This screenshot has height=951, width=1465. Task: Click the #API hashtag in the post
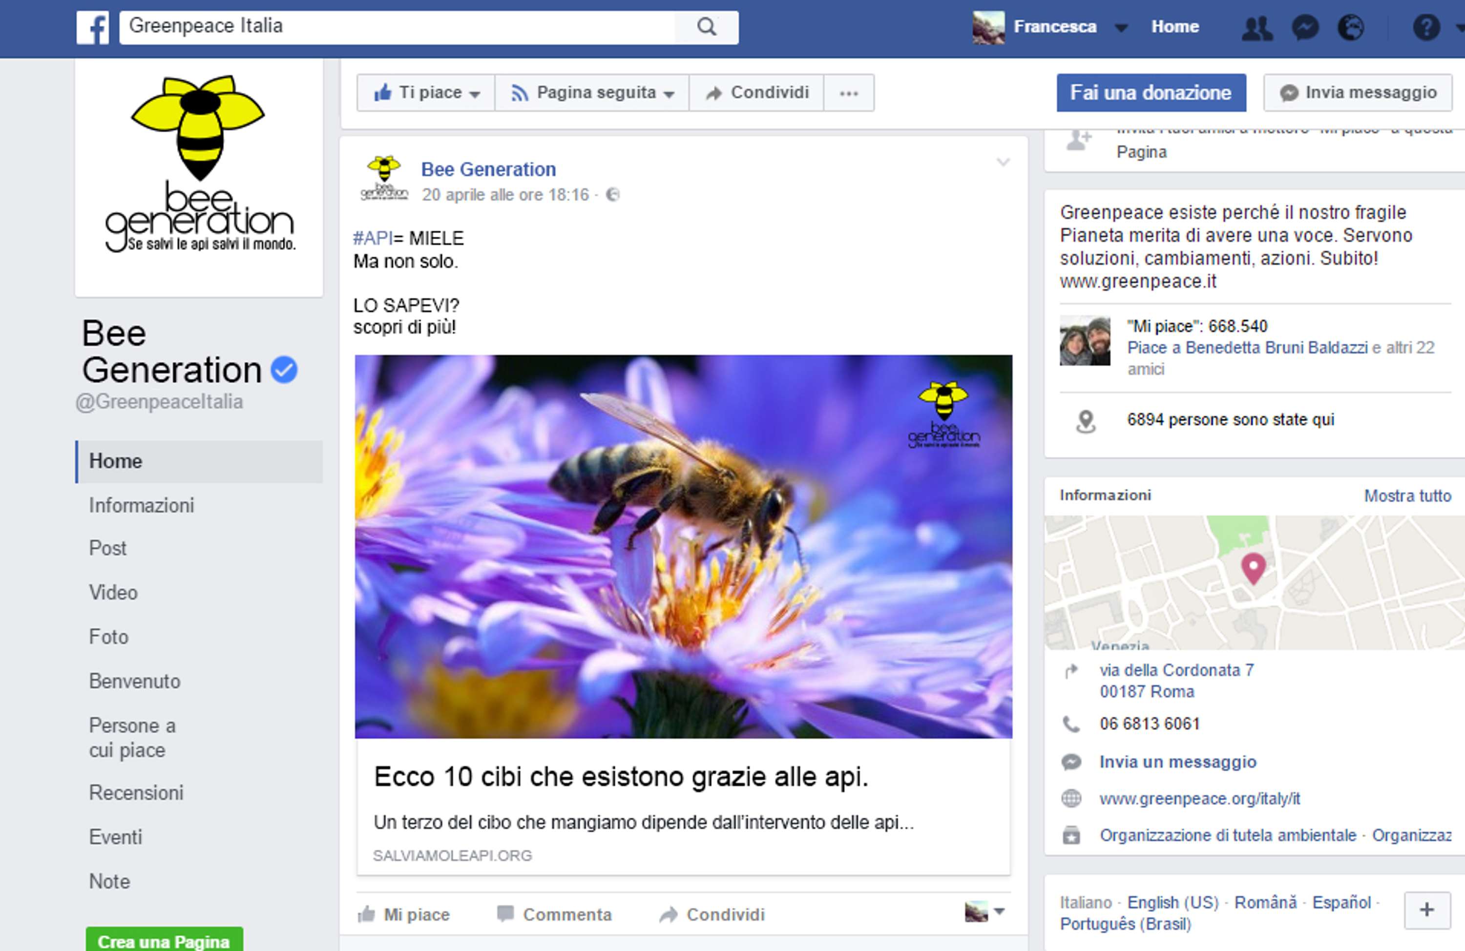373,238
